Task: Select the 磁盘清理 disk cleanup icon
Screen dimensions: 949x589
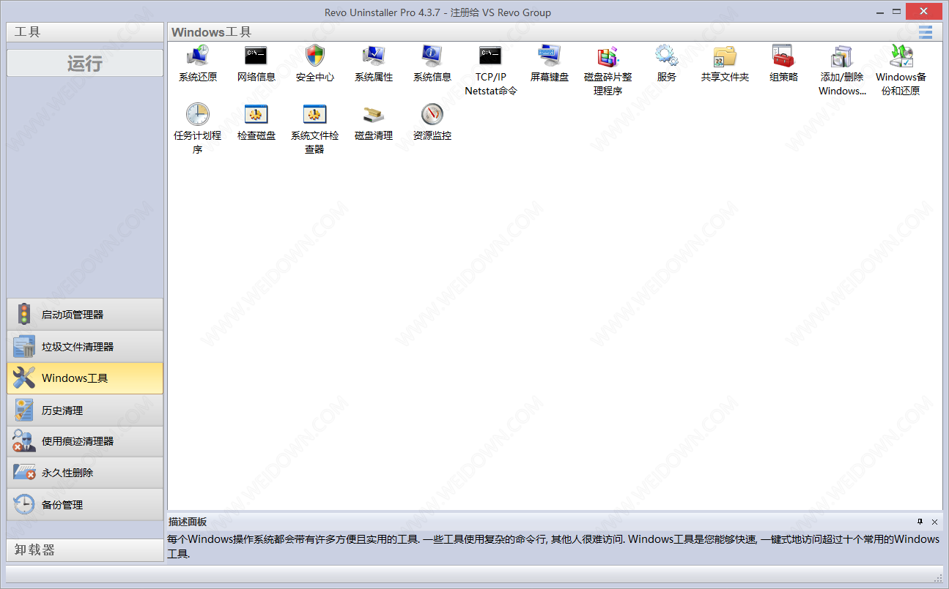Action: (x=373, y=115)
